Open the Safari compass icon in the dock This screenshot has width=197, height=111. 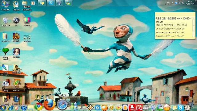tap(62, 105)
